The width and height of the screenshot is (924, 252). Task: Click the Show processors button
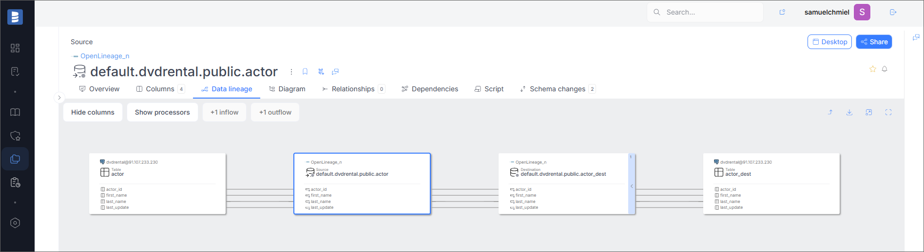pos(162,112)
